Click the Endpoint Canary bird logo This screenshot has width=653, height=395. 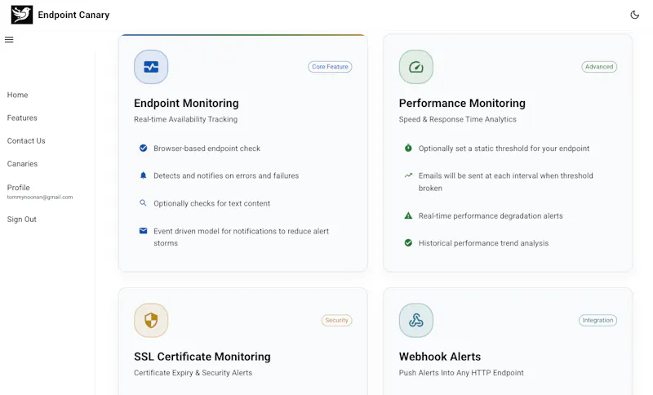(x=22, y=15)
